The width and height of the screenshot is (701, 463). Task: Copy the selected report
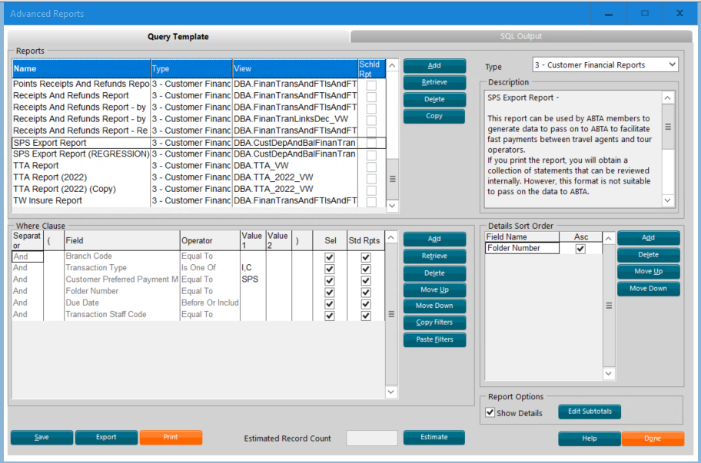(x=434, y=115)
